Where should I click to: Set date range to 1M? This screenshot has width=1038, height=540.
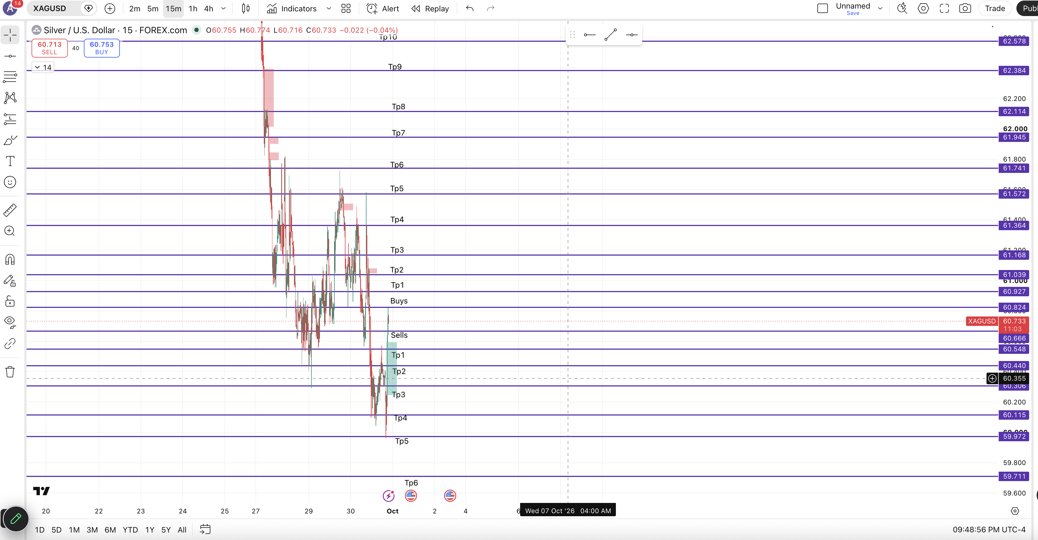74,530
